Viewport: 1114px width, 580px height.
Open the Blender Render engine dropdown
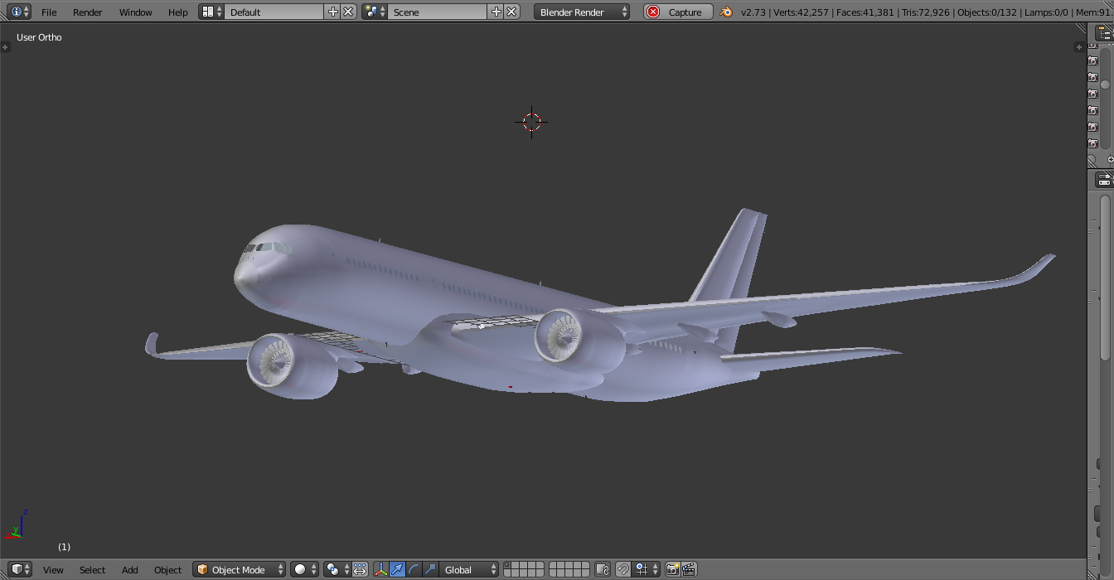tap(582, 12)
